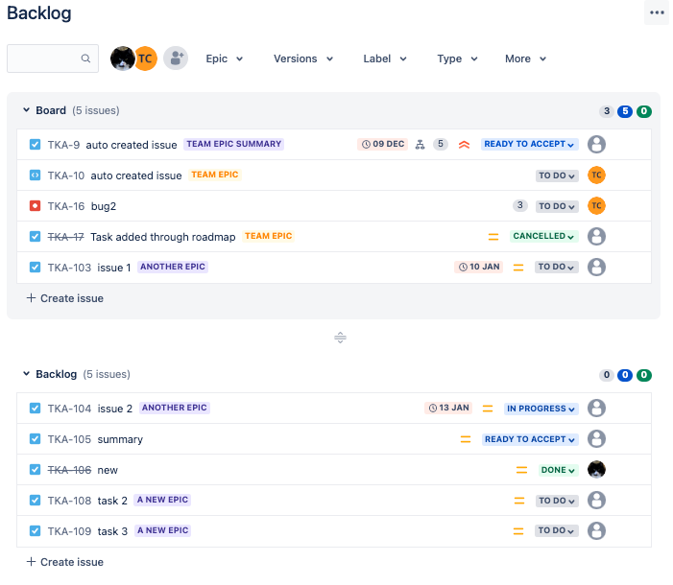Click the medium priority icon on TKA-106

(521, 470)
